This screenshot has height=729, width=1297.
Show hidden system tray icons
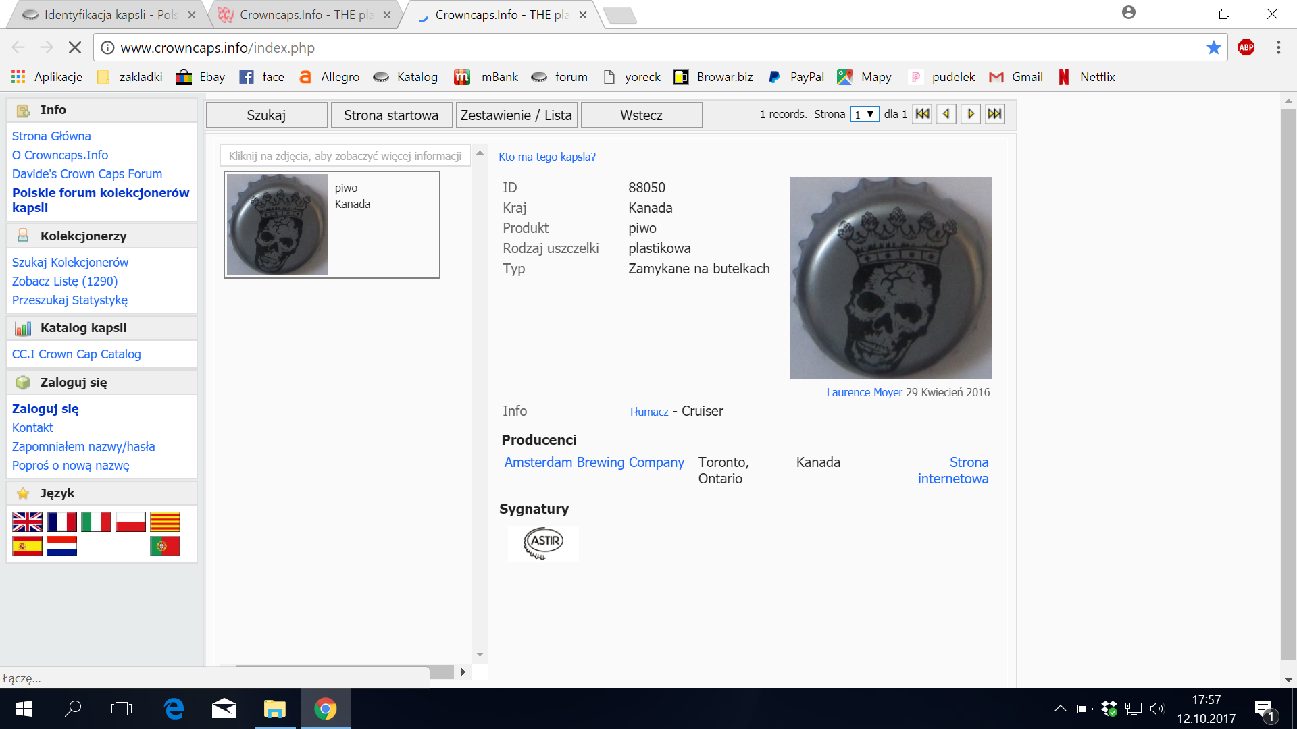point(1060,709)
